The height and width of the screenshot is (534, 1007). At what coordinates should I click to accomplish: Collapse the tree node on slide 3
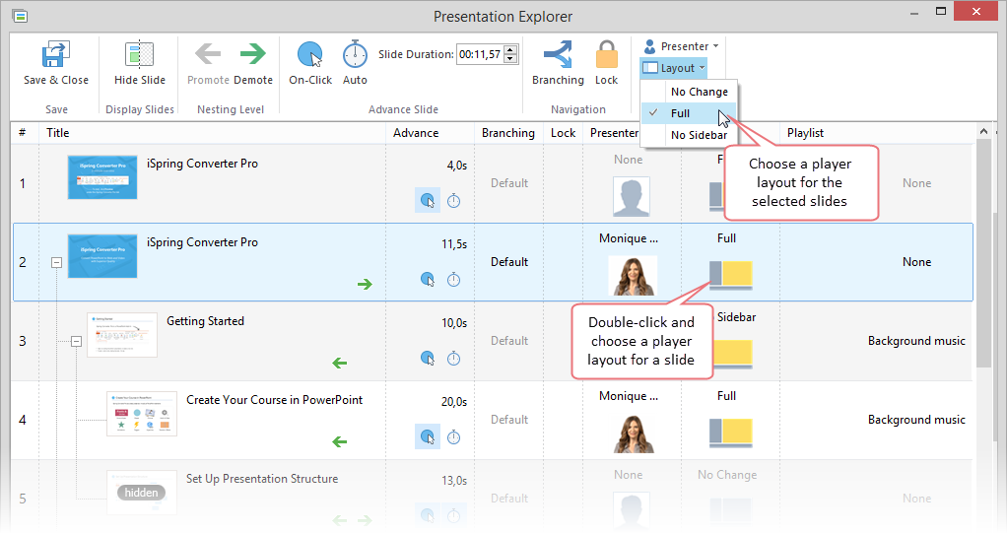click(x=76, y=341)
